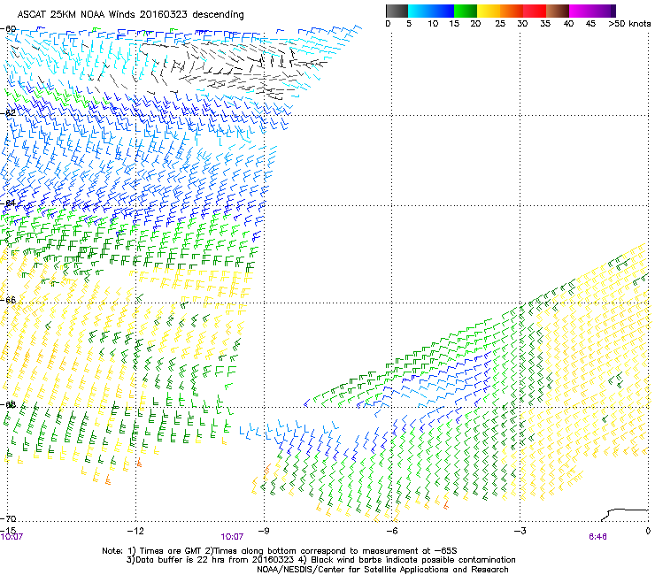The height and width of the screenshot is (575, 655).
Task: Click legend tick label "15" under the color bar
Action: (x=454, y=24)
